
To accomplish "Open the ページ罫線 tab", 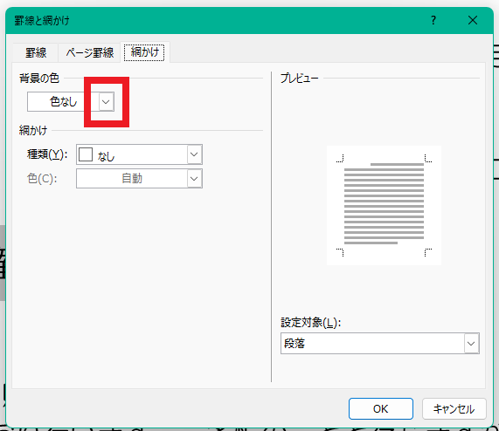I will tap(90, 52).
